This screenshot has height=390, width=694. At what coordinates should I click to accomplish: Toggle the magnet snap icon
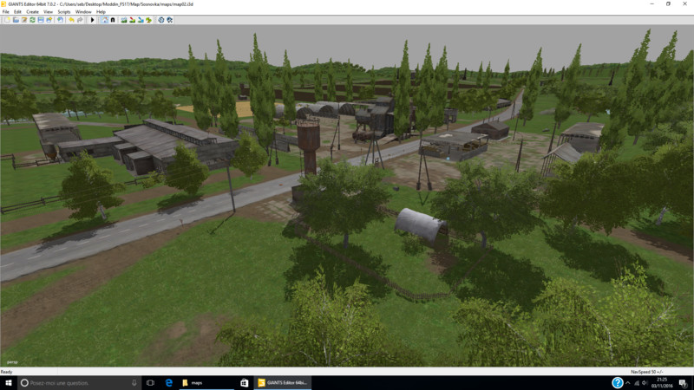[x=113, y=19]
